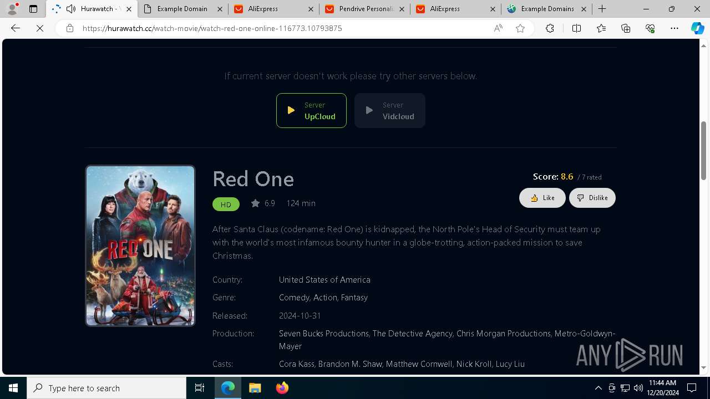
Task: Show hidden system tray icons
Action: [598, 388]
